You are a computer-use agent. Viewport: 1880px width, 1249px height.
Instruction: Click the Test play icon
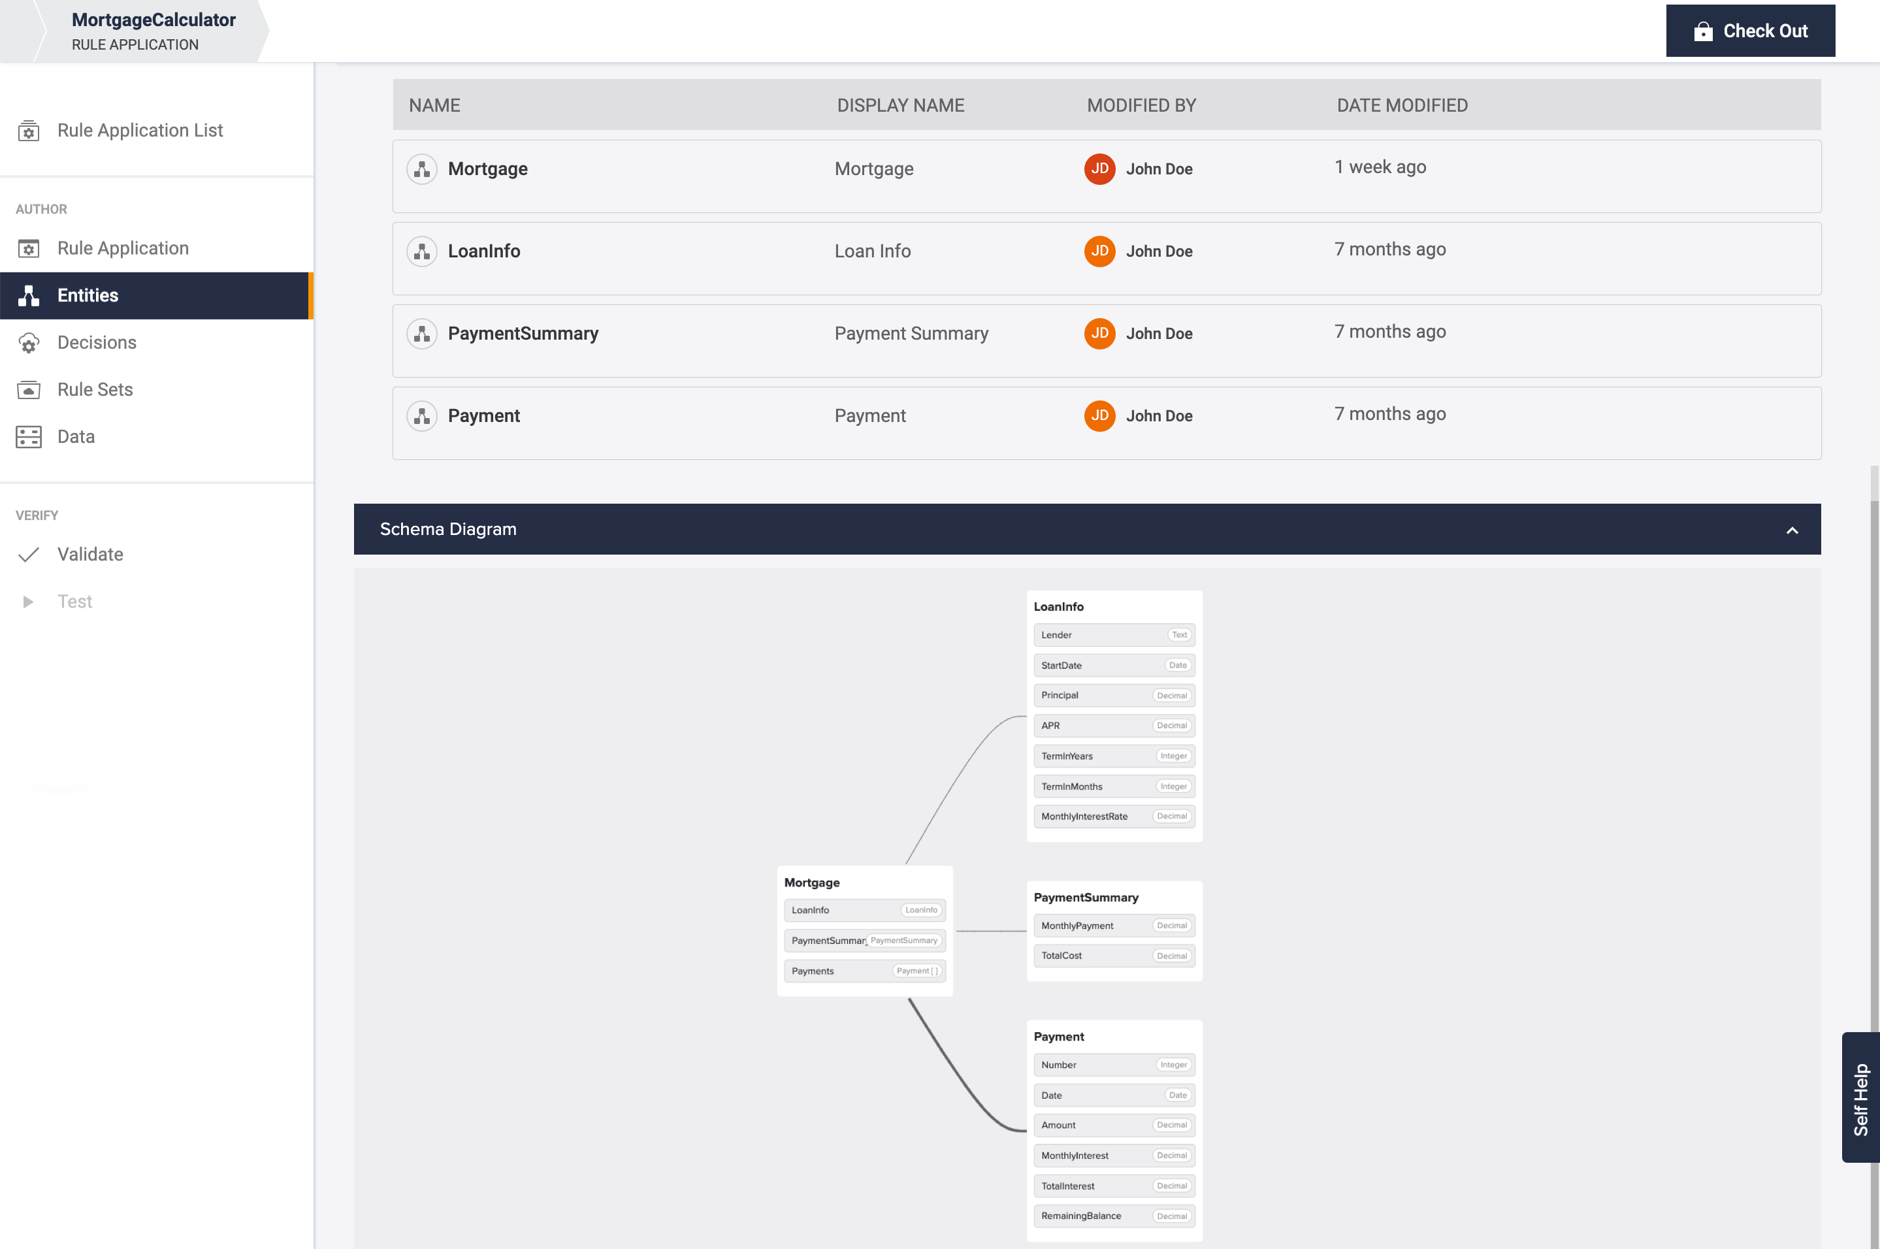29,602
